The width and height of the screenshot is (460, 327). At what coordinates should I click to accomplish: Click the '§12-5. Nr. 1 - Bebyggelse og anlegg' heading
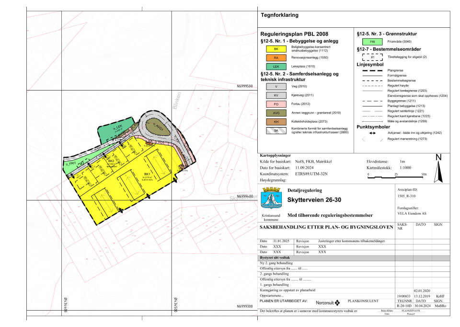pyautogui.click(x=299, y=41)
